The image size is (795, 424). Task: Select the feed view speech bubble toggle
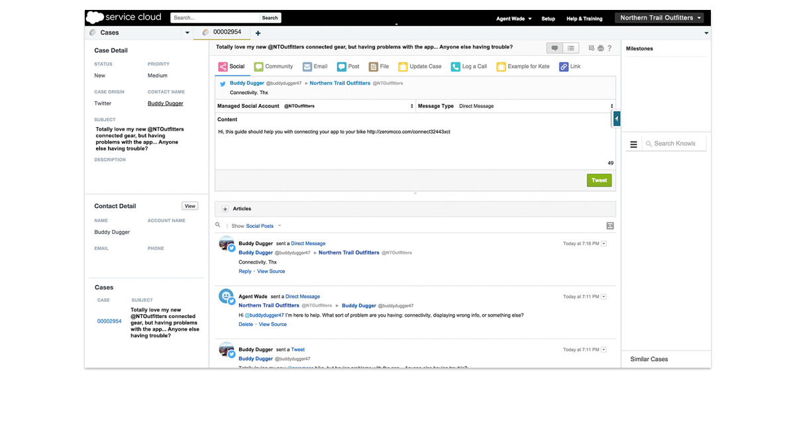[x=555, y=48]
